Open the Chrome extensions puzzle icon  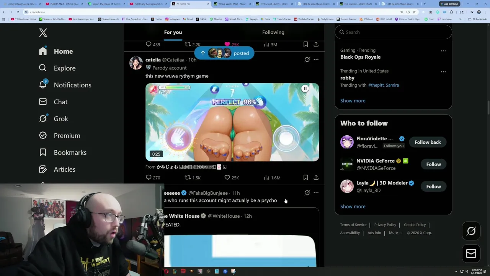click(451, 12)
